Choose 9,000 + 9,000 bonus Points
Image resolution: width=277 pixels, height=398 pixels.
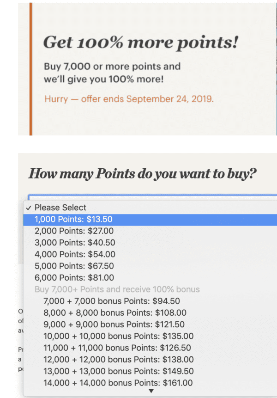tap(111, 324)
